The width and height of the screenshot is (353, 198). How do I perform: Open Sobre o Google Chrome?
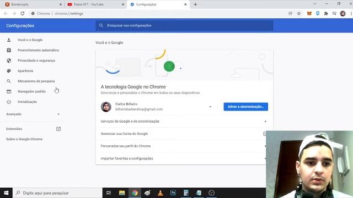pos(24,139)
